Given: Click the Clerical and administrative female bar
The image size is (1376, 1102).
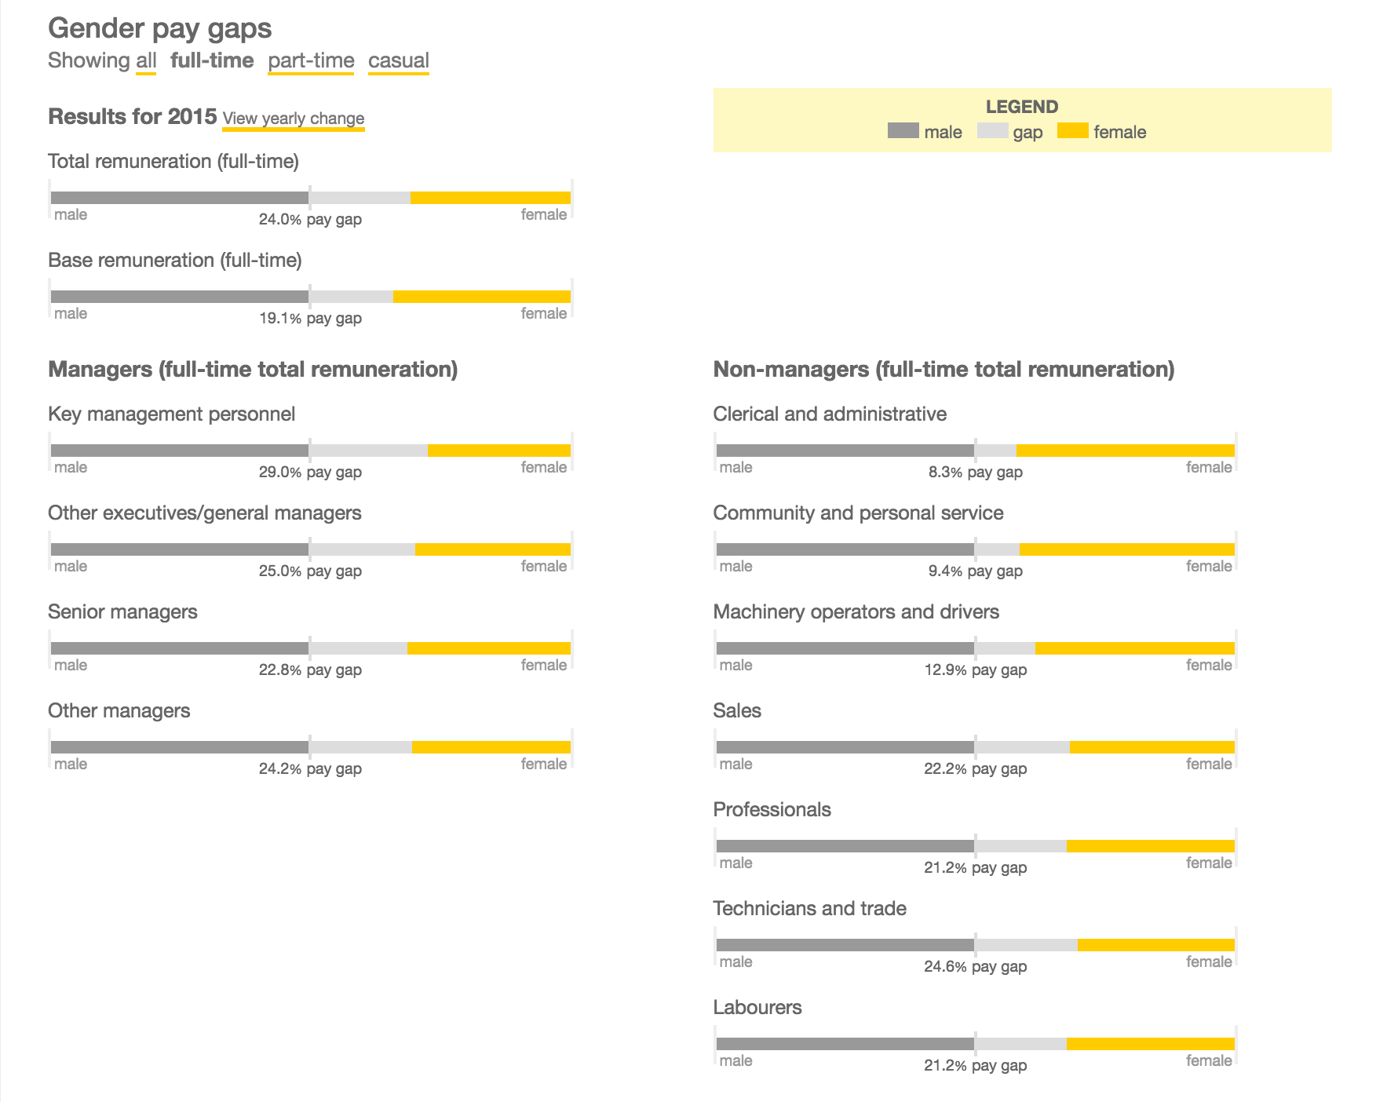Looking at the screenshot, I should [x=1125, y=451].
